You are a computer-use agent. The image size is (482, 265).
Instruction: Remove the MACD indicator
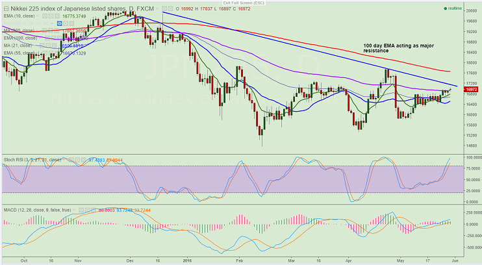coord(93,210)
